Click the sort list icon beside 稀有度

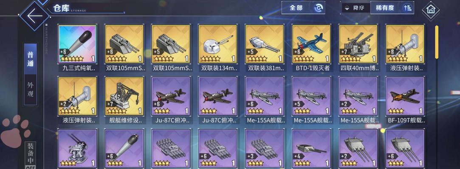point(407,8)
